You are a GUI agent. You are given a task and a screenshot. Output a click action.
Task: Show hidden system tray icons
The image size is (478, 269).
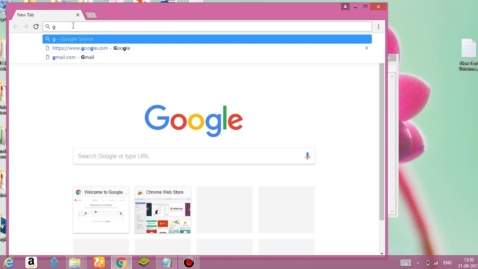(x=418, y=263)
